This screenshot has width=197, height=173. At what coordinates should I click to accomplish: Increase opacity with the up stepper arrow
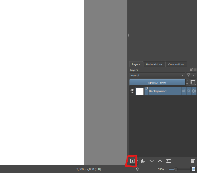[x=187, y=81]
